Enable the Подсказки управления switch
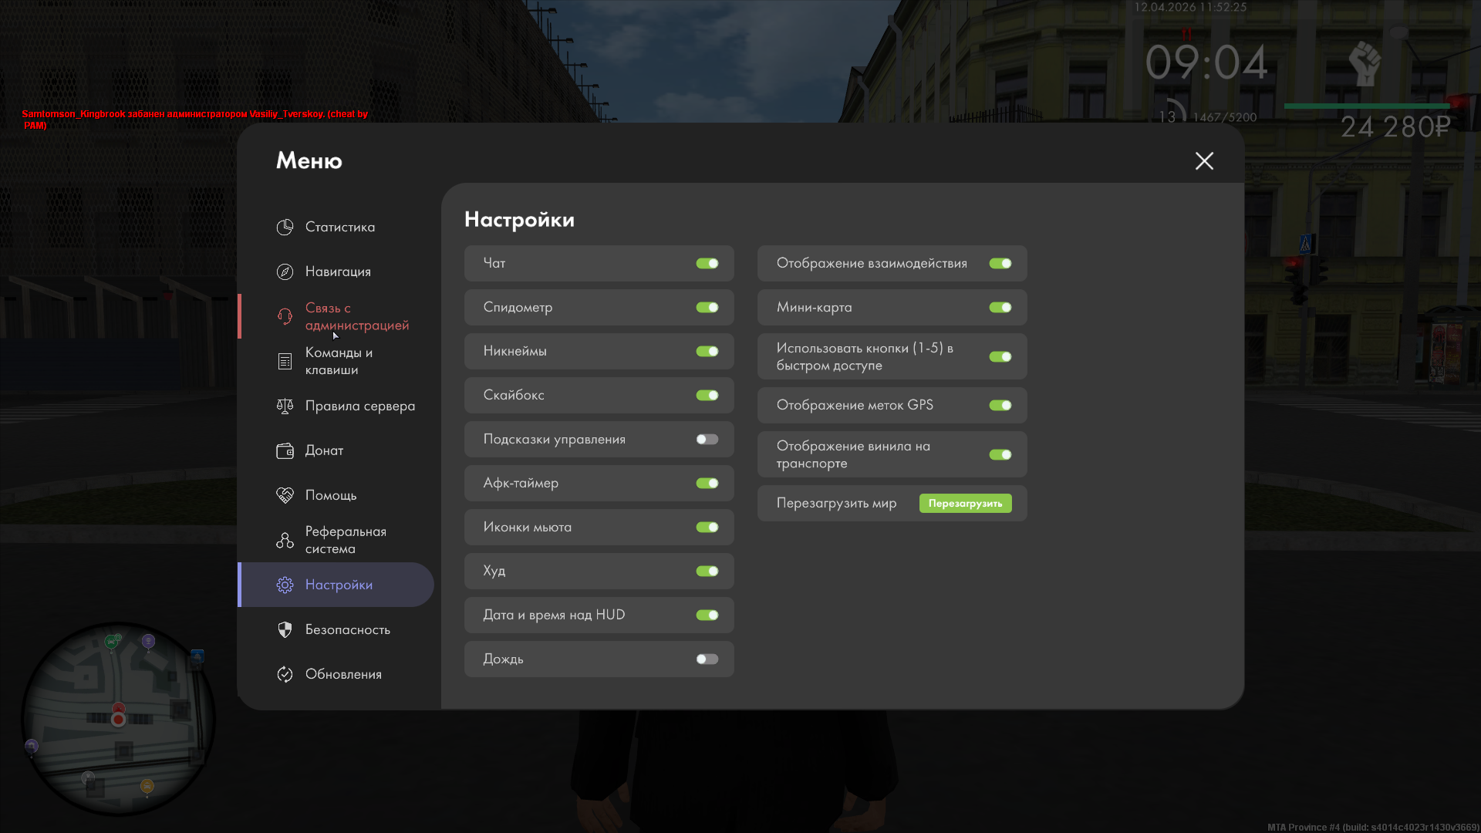 pos(707,440)
